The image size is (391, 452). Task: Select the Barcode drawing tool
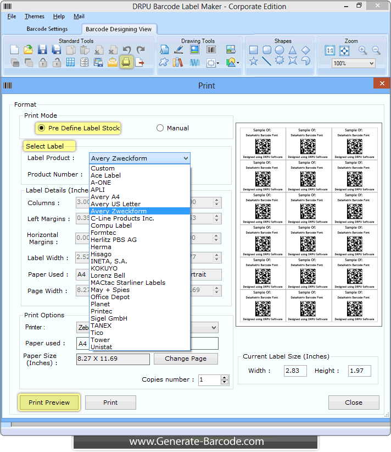pos(211,49)
